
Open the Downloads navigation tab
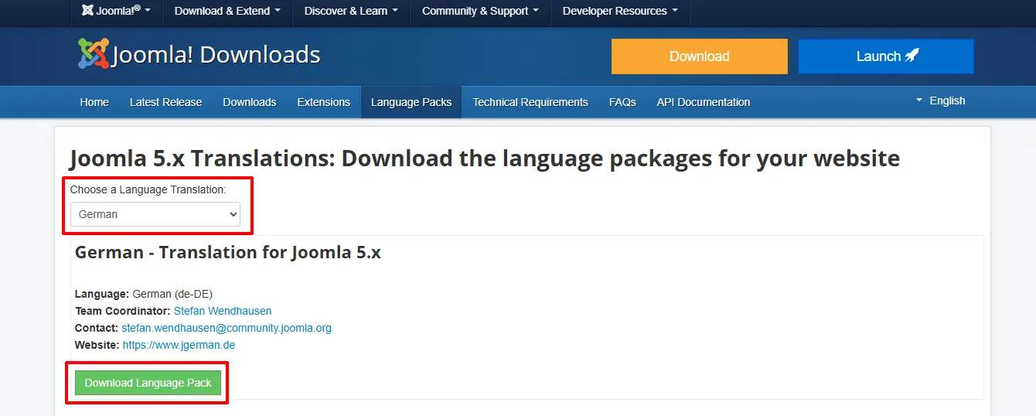(x=250, y=102)
